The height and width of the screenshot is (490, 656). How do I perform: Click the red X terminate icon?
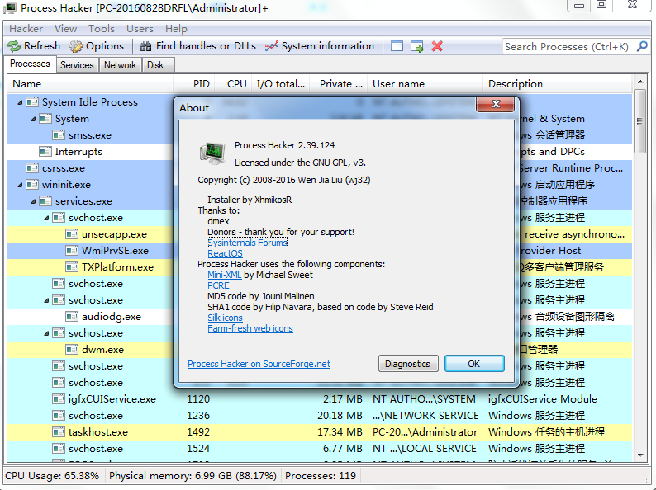pyautogui.click(x=437, y=46)
